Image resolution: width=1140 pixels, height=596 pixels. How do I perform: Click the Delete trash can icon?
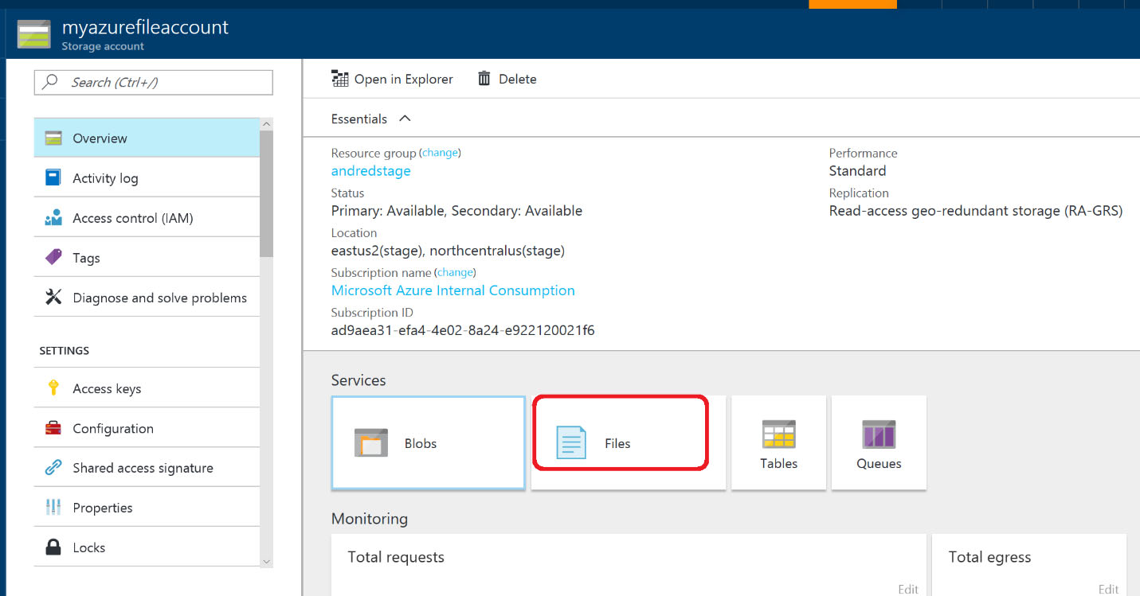pyautogui.click(x=484, y=79)
